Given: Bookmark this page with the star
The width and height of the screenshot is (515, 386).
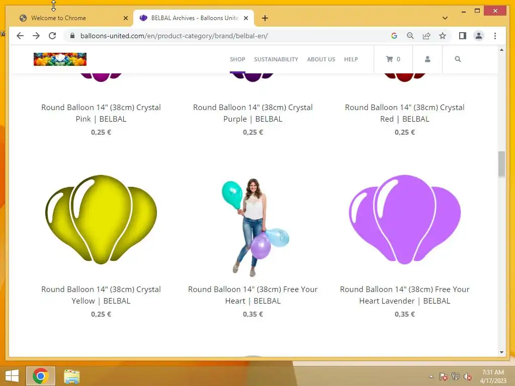Looking at the screenshot, I should click(443, 36).
